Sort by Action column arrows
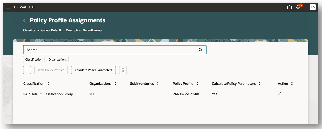The height and width of the screenshot is (129, 322). click(x=292, y=84)
